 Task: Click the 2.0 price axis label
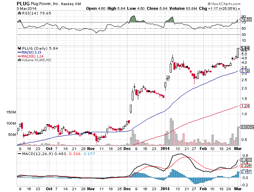[244, 88]
